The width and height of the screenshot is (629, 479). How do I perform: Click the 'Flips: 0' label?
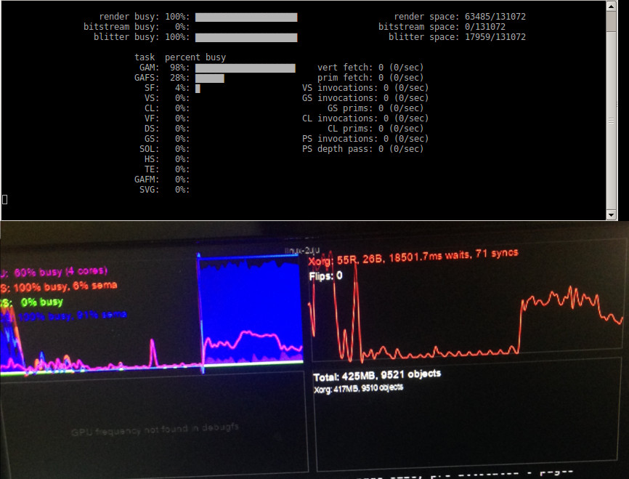pyautogui.click(x=325, y=275)
